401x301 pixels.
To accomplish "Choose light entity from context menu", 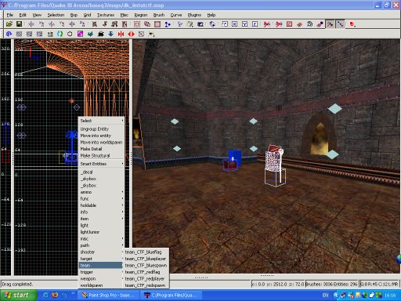I will [x=101, y=226].
